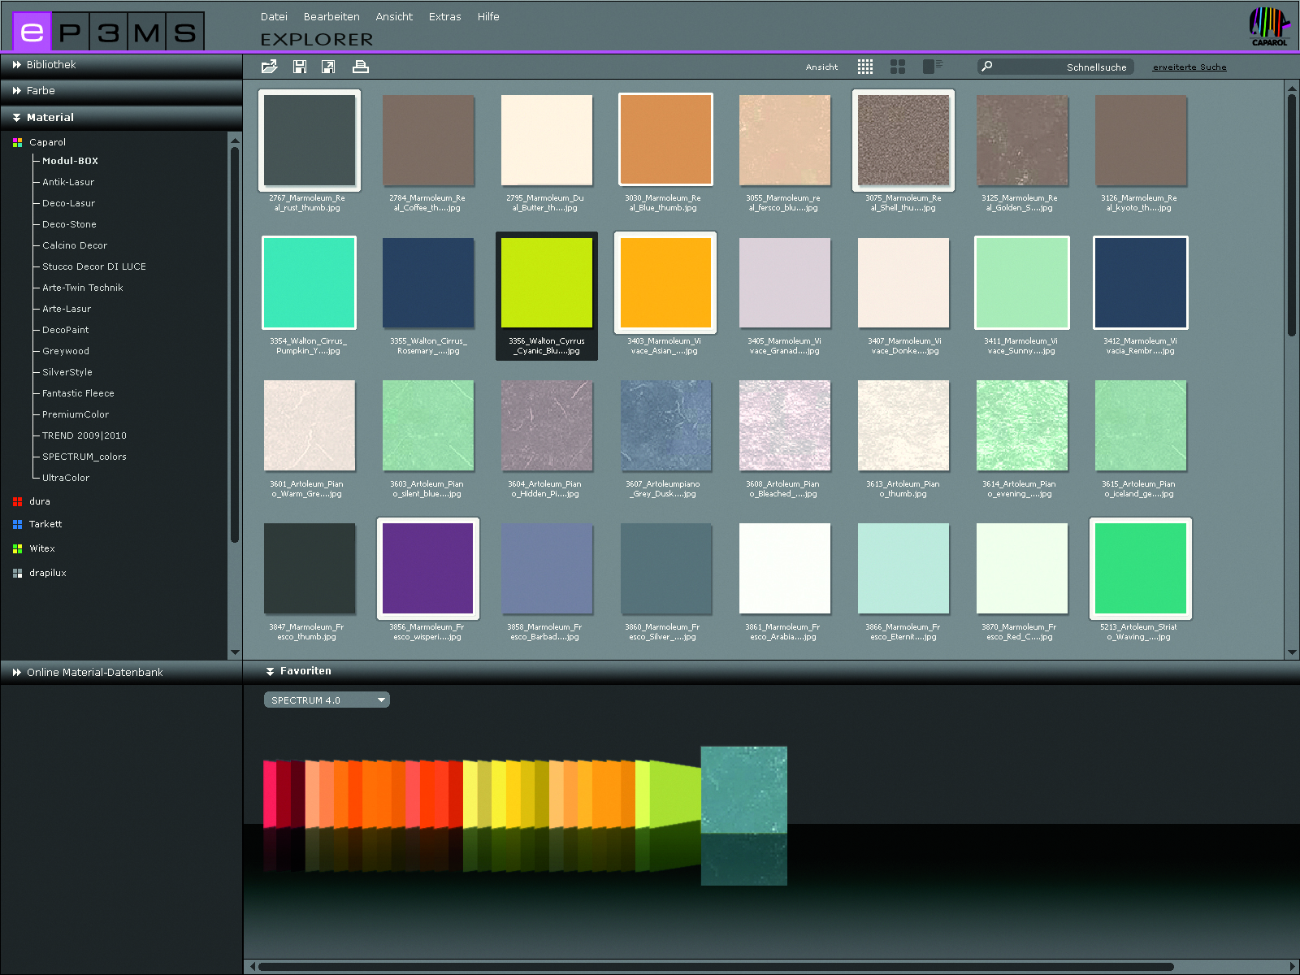Click the Caparol logo icon
This screenshot has width=1300, height=975.
1269,26
